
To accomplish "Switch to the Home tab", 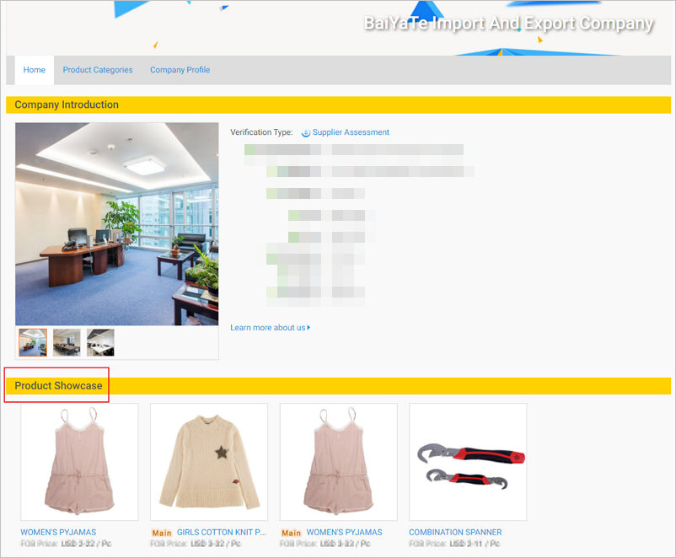I will coord(35,70).
